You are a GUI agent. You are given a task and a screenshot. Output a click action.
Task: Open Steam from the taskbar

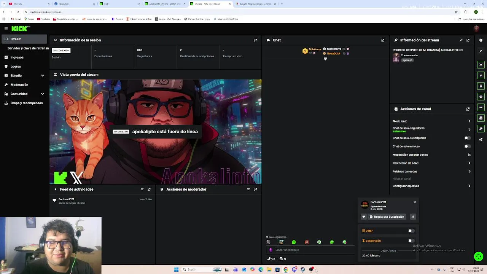coord(302,269)
